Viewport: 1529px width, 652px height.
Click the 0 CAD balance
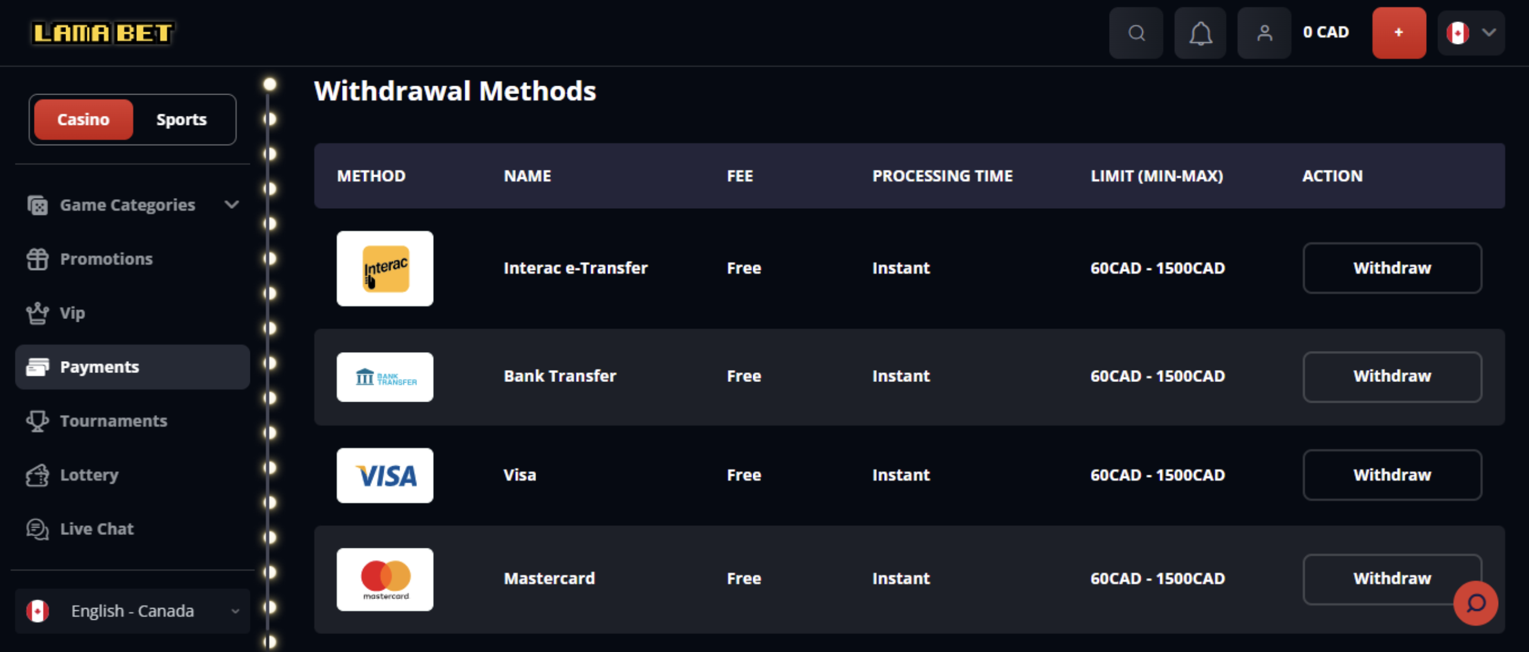(1326, 32)
